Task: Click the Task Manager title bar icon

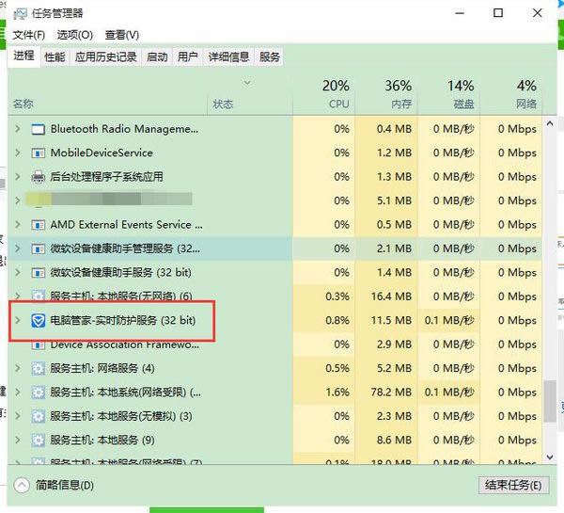Action: coord(17,13)
